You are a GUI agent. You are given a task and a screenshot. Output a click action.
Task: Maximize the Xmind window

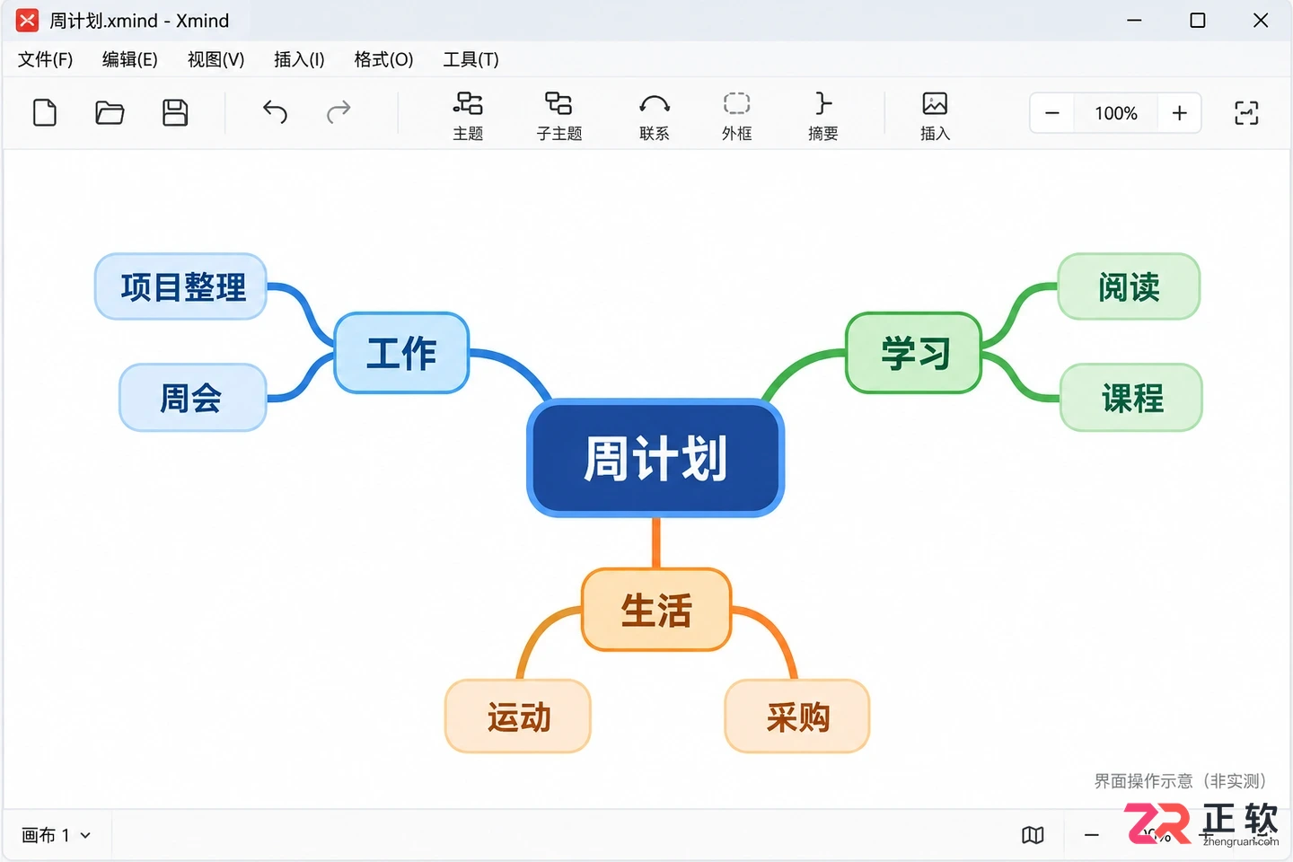click(1198, 20)
